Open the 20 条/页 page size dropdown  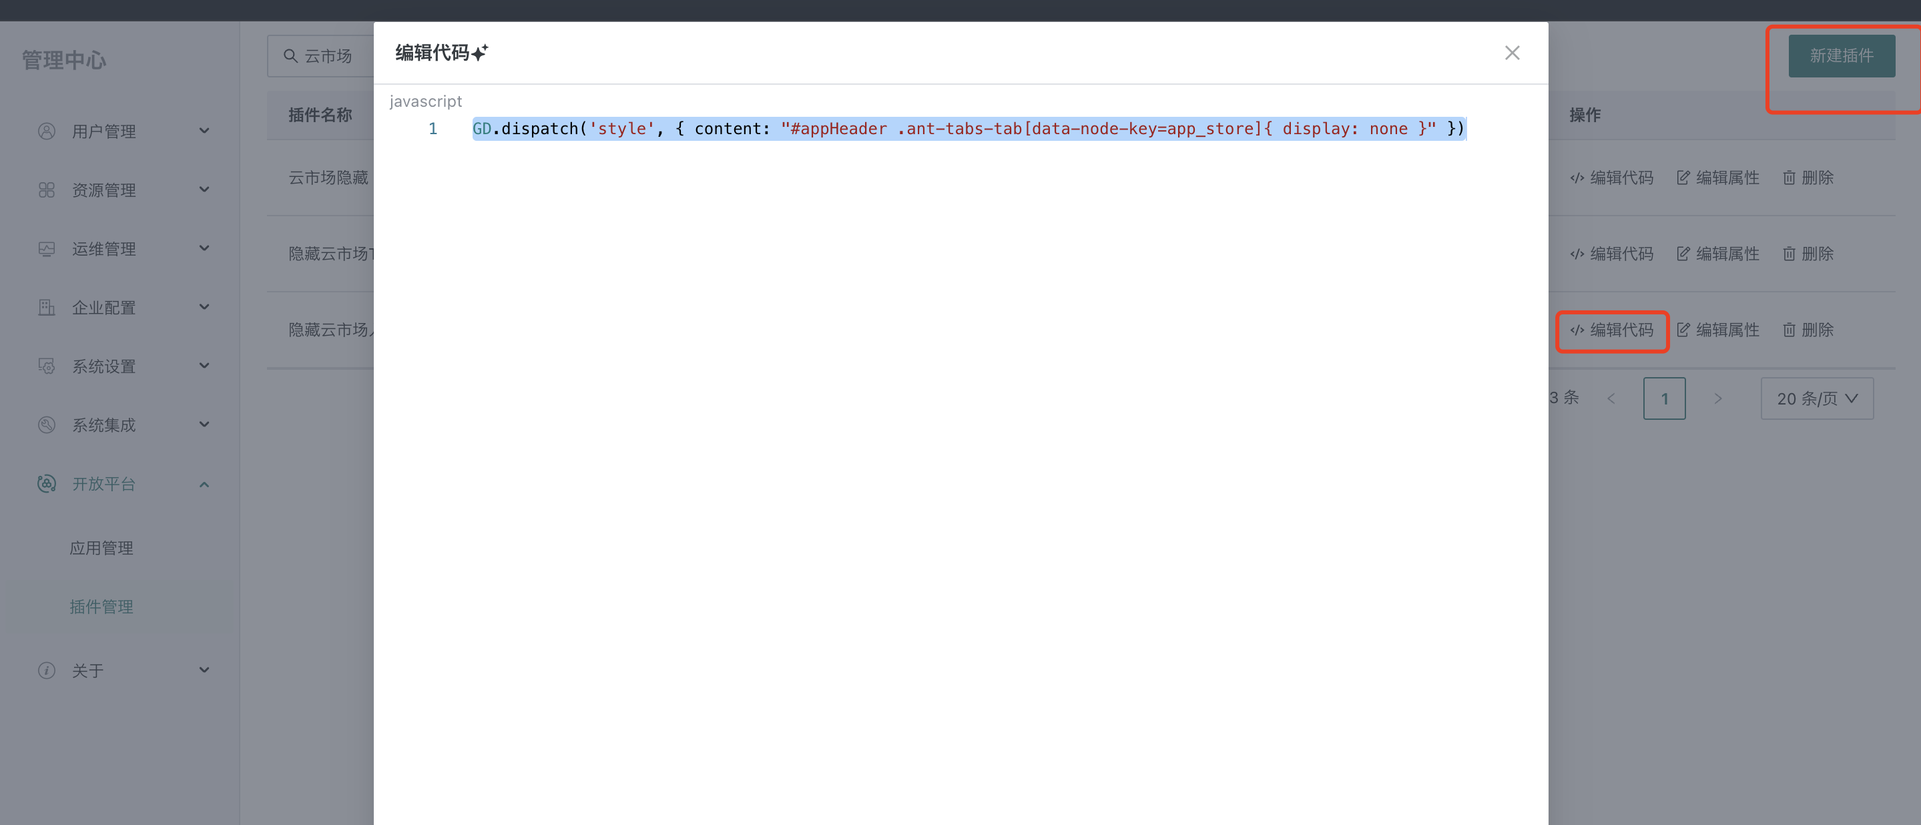(1817, 398)
